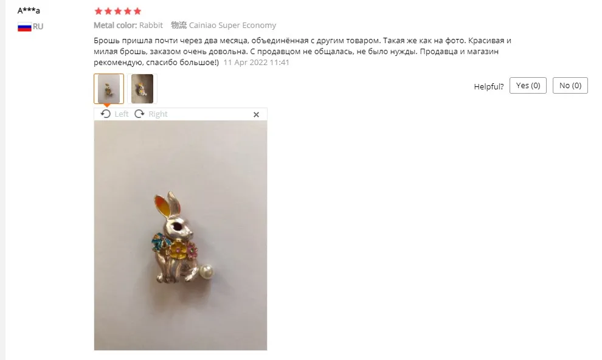This screenshot has height=360, width=602.
Task: Click the RU country label
Action: coord(38,27)
